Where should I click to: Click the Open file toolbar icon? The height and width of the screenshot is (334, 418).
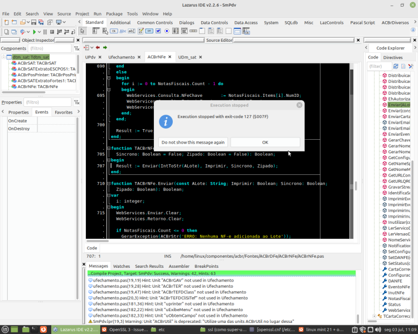23,22
